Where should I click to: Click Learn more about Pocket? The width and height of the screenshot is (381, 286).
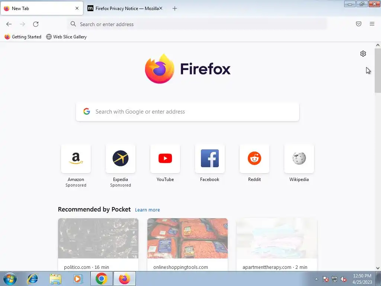point(147,210)
